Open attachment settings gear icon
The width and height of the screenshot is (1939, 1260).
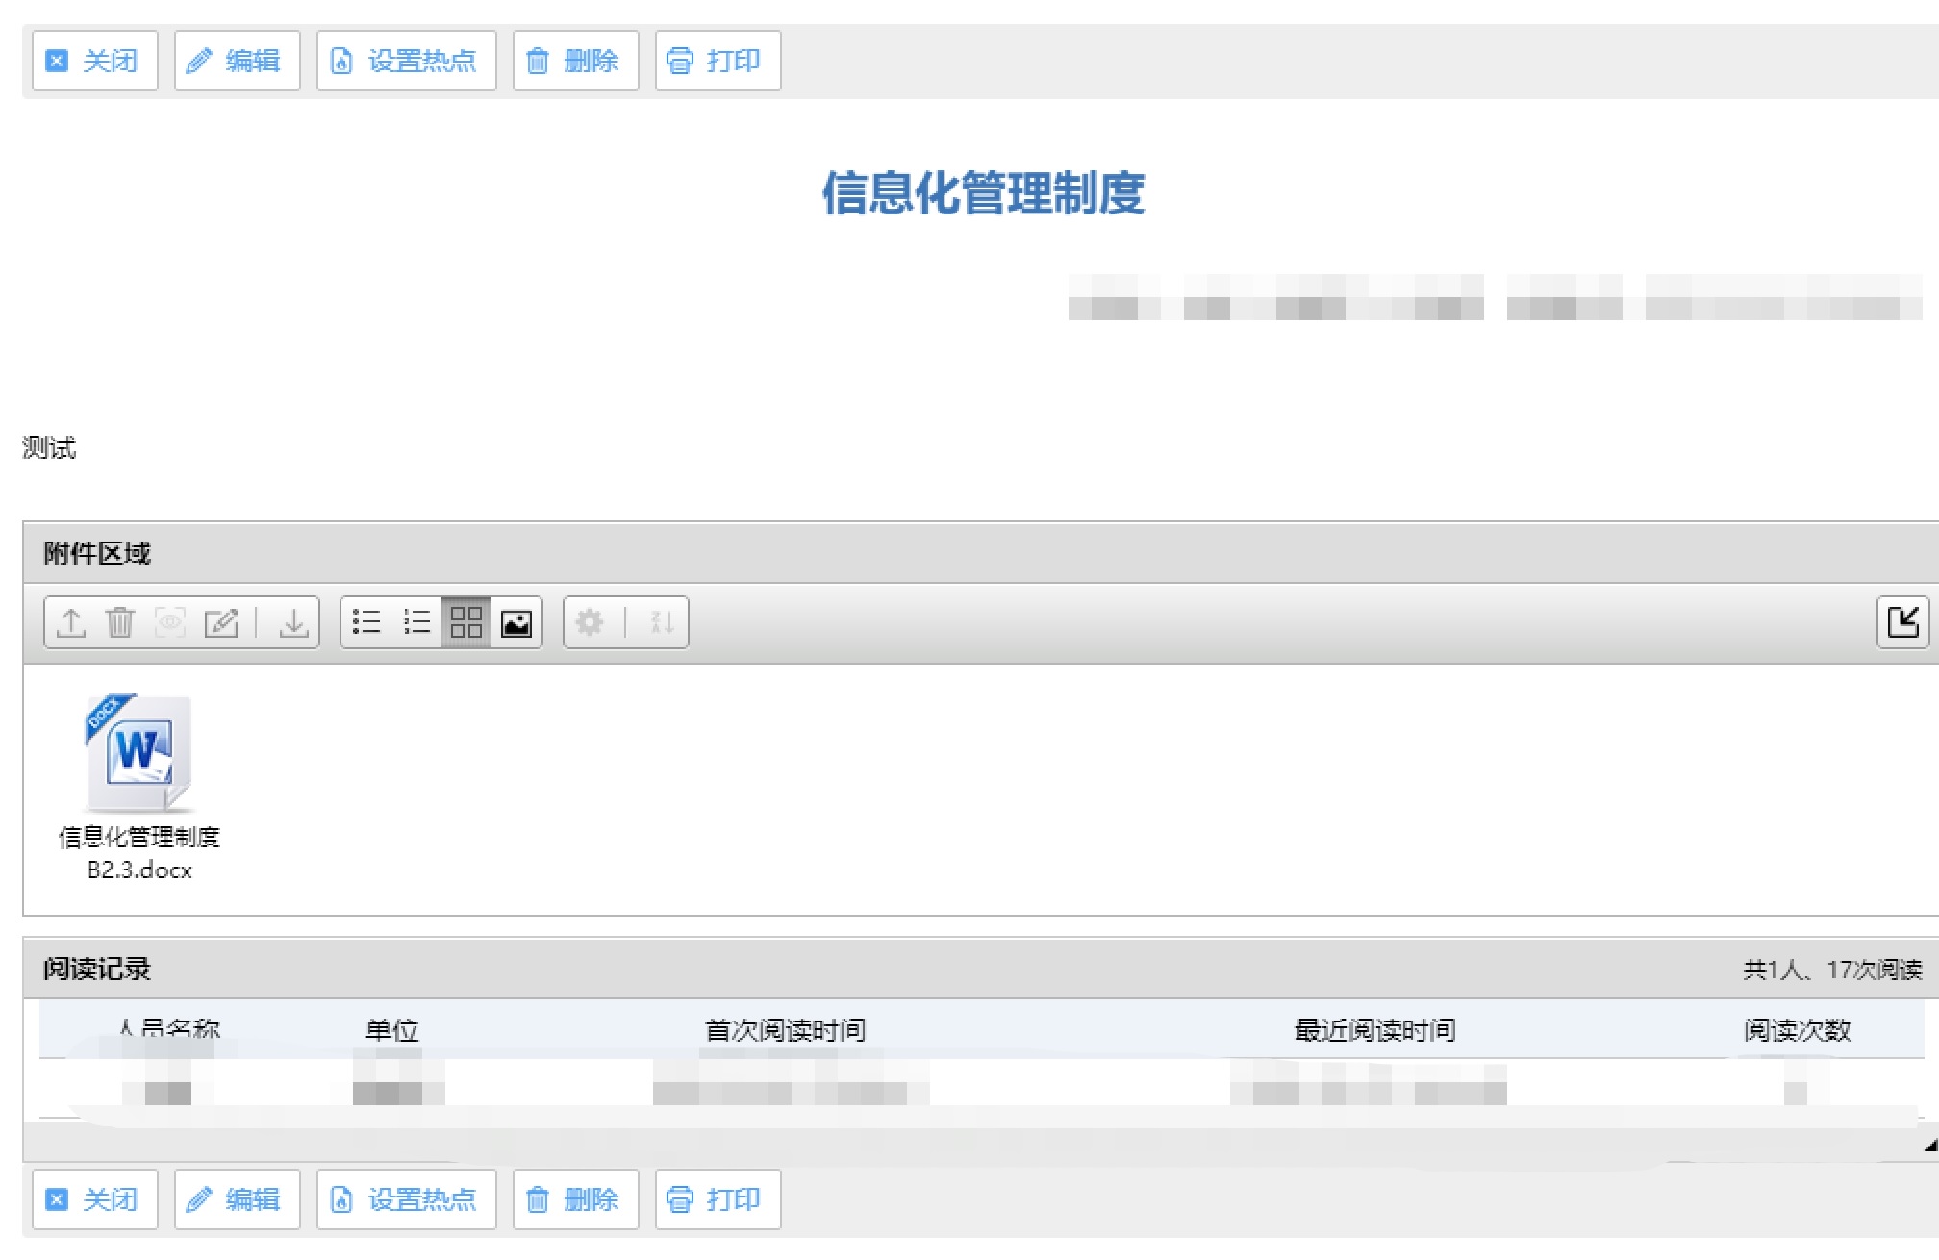[x=590, y=622]
